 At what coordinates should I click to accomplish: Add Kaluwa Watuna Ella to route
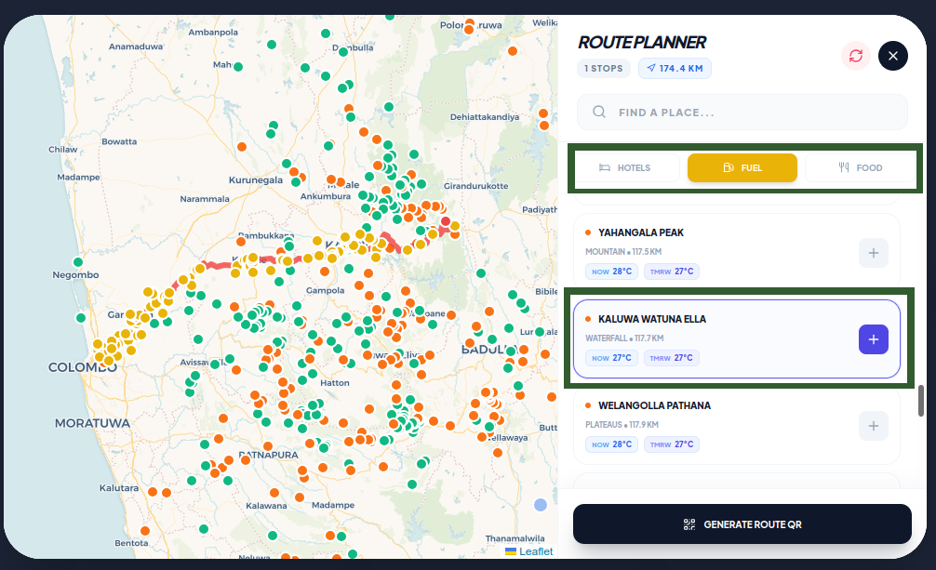874,339
